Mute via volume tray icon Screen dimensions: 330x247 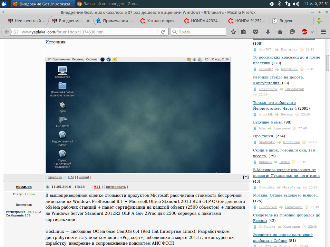coord(296,4)
